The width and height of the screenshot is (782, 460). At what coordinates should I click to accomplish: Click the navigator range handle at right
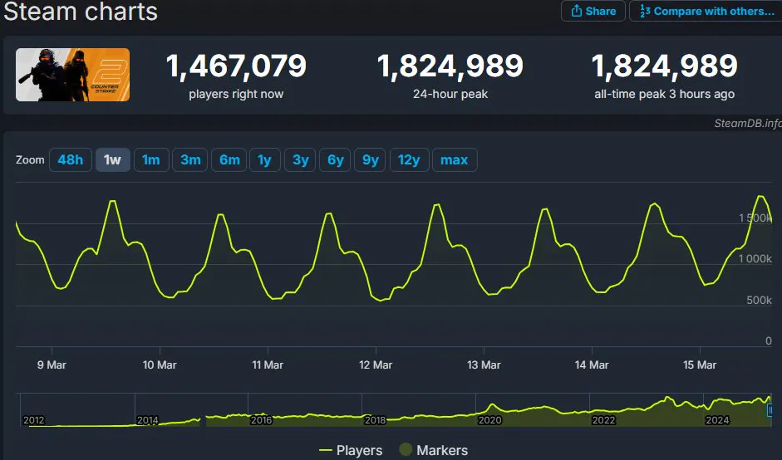(x=770, y=409)
